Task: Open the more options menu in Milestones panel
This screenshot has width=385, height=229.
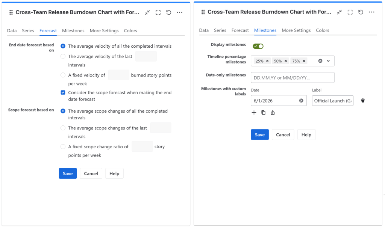Action: (371, 12)
